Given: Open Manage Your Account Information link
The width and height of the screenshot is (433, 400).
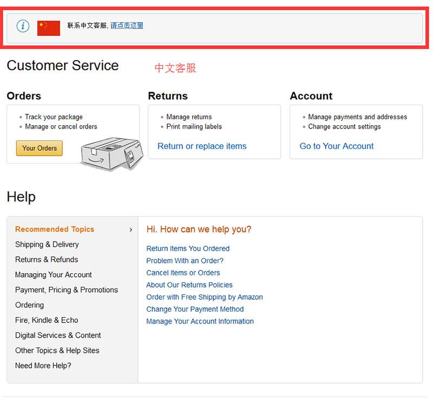Looking at the screenshot, I should (200, 321).
